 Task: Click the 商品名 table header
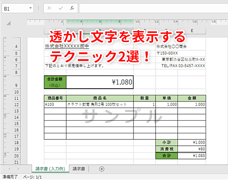(100, 98)
